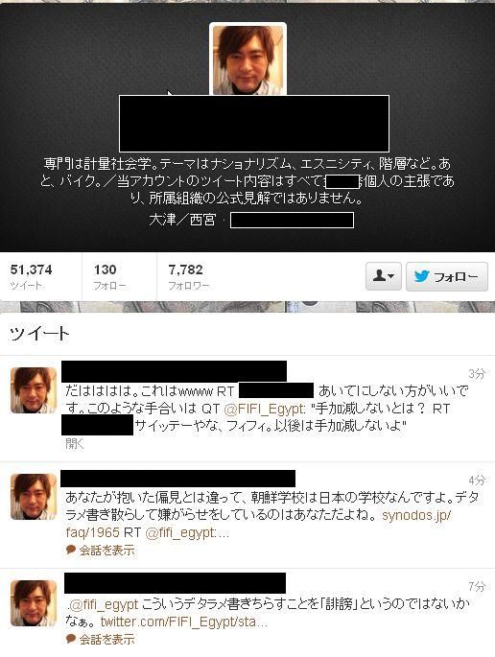Screen dimensions: 495x657
Task: Open the twitter.com/FIFI_Egypt status link
Action: pyautogui.click(x=183, y=622)
